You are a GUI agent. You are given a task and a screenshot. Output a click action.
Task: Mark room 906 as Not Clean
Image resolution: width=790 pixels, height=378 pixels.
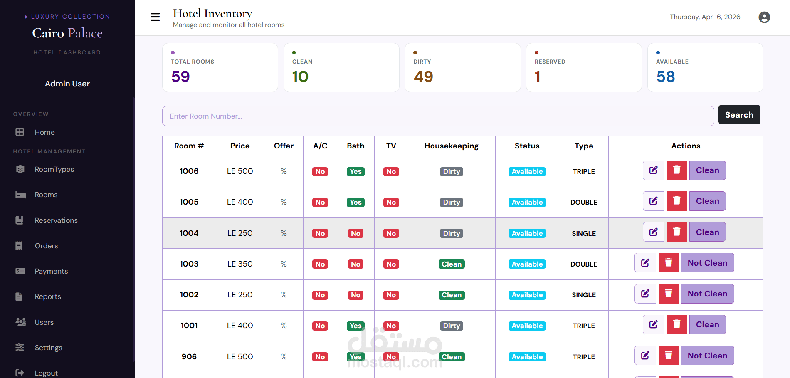tap(708, 356)
